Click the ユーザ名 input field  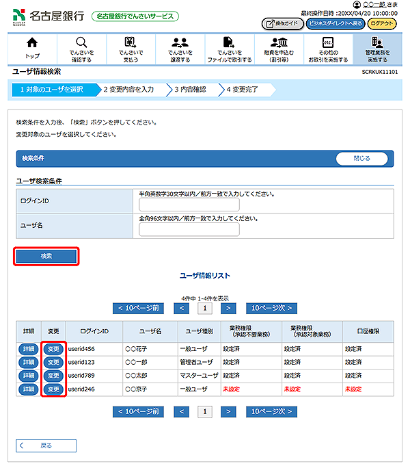tap(189, 229)
